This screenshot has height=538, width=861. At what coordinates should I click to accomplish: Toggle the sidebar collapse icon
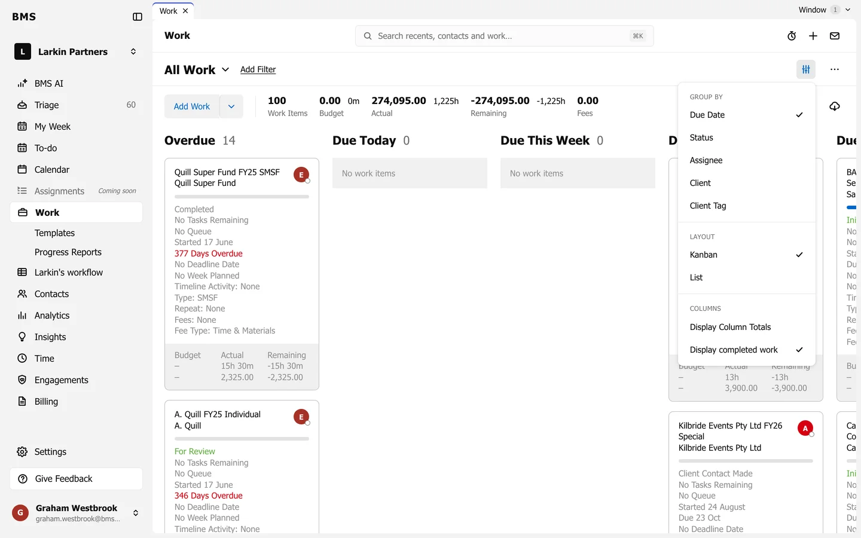[x=138, y=17]
